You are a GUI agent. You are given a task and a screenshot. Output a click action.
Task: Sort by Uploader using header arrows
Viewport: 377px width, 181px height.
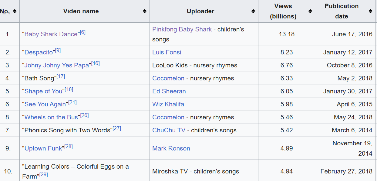tap(253, 11)
